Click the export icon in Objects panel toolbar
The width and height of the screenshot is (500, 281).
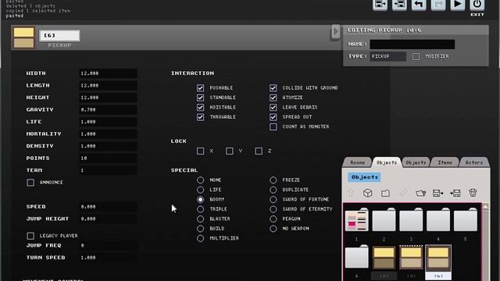coord(437,193)
